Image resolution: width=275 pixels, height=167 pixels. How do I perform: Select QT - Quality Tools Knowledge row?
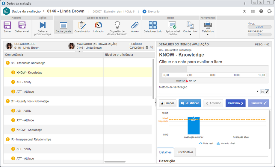coord(78,101)
